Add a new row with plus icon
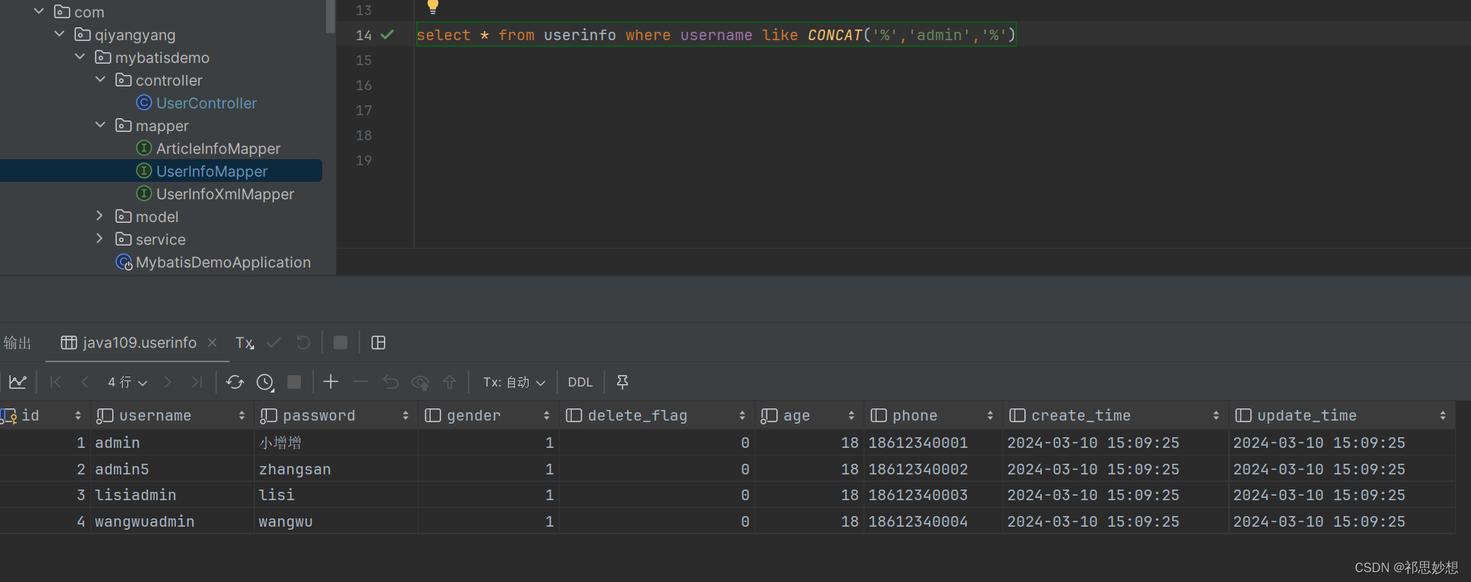Viewport: 1471px width, 582px height. click(x=331, y=382)
